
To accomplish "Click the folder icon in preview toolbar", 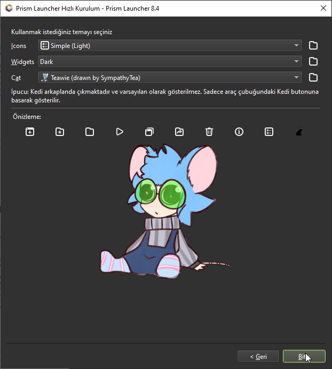I will [x=90, y=132].
